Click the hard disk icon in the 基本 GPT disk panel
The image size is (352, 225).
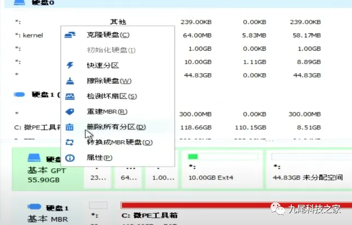[x=34, y=158]
